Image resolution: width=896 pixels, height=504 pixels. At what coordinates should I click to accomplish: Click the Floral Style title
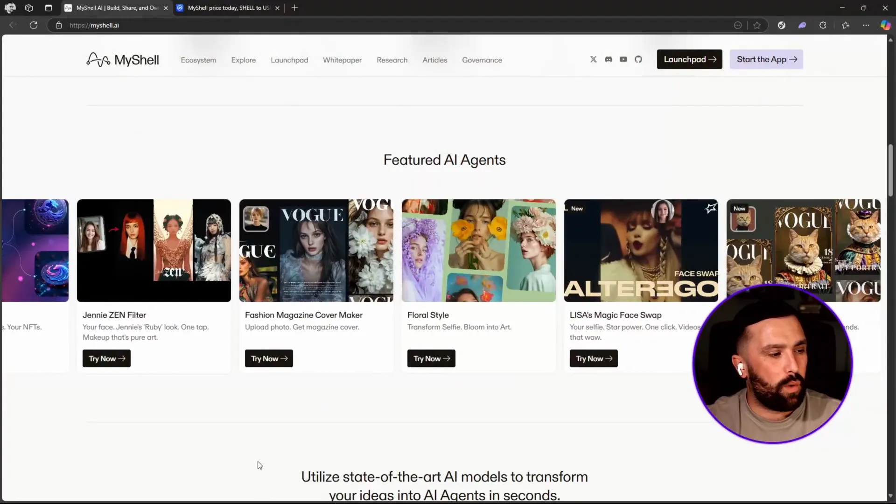pyautogui.click(x=428, y=315)
